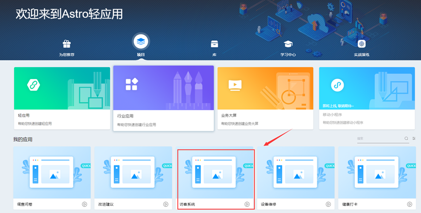
Task: Click the 业务大屏 card title
Action: point(229,115)
